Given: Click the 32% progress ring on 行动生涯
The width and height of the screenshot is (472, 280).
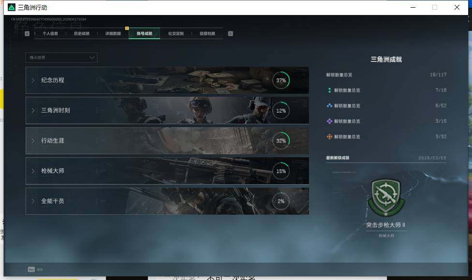Looking at the screenshot, I should [281, 141].
